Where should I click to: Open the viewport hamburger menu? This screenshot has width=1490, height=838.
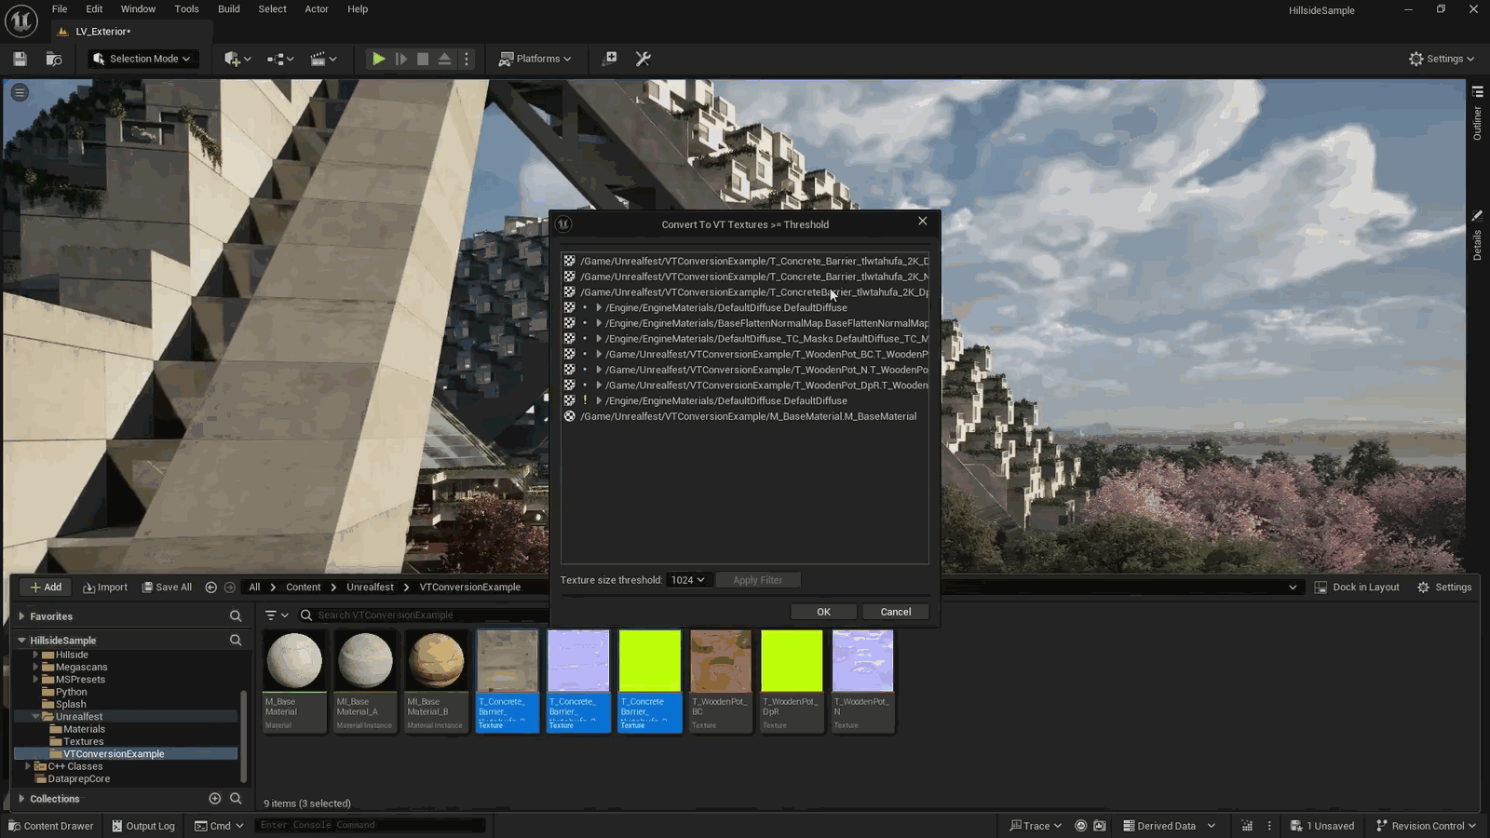click(20, 92)
